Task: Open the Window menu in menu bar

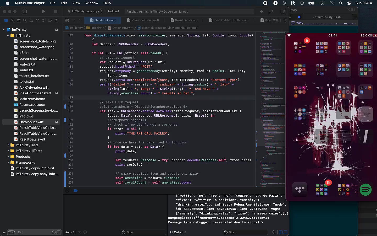Action: 92,3
